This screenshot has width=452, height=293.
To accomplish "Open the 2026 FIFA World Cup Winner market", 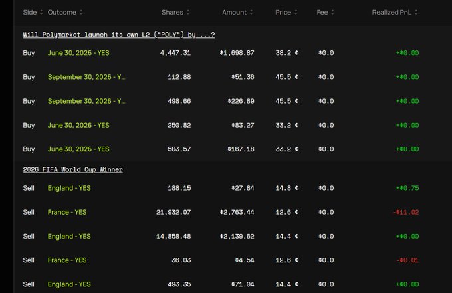I will point(72,169).
